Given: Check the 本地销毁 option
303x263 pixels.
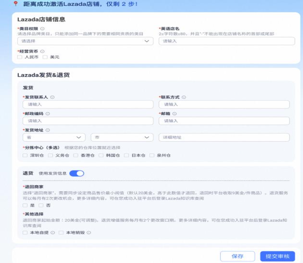Looking at the screenshot, I should click(x=61, y=233).
